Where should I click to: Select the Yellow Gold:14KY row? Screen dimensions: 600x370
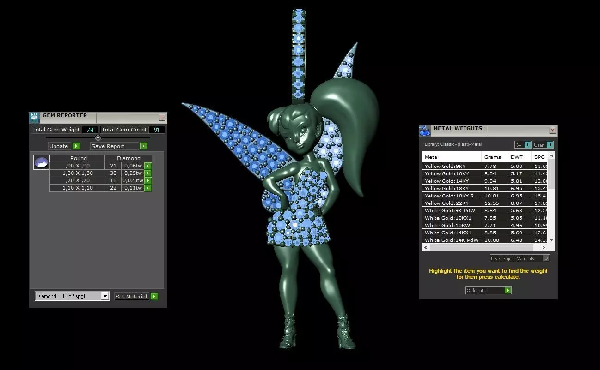[485, 181]
